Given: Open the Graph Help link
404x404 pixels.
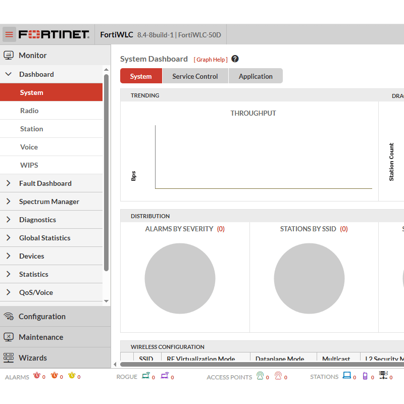Looking at the screenshot, I should [211, 60].
